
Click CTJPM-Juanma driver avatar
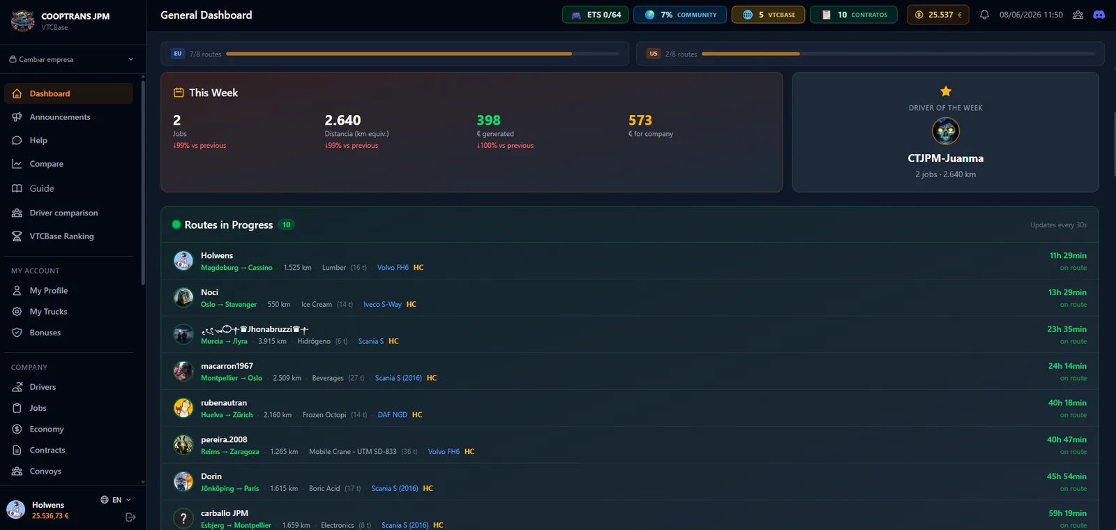pos(946,131)
